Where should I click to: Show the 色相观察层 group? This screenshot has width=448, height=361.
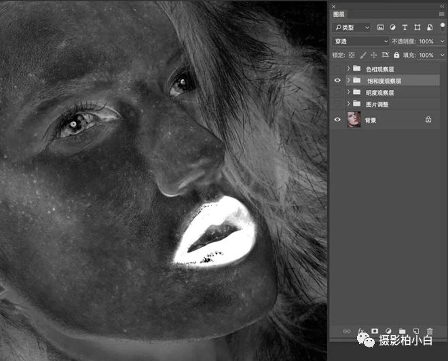[x=337, y=69]
